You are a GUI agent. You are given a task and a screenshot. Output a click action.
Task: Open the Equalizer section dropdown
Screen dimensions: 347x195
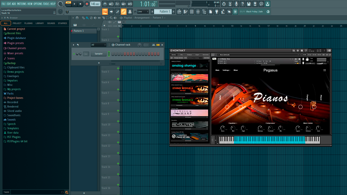(233, 123)
